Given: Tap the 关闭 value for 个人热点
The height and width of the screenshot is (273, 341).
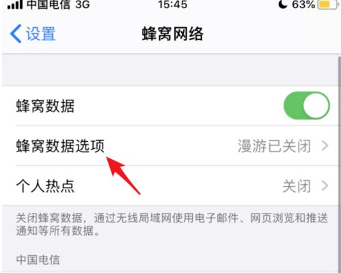Looking at the screenshot, I should click(297, 186).
